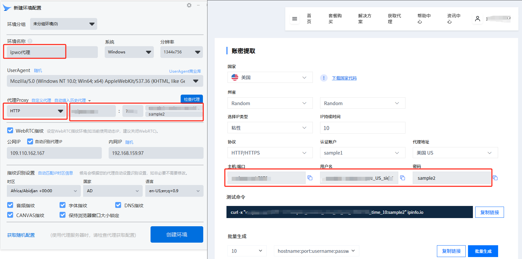Open the batch count 10 dropdown
522x259 pixels.
247,251
